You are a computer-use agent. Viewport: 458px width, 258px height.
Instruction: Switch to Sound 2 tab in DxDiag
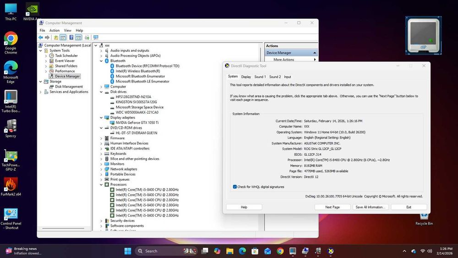tap(275, 77)
